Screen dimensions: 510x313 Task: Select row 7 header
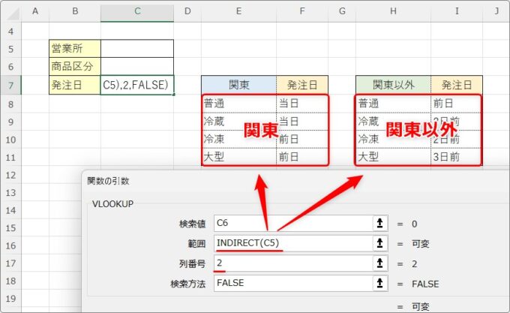point(10,85)
